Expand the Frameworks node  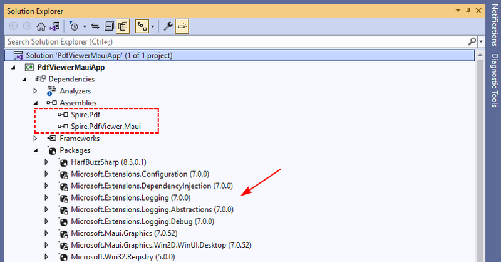pos(35,139)
